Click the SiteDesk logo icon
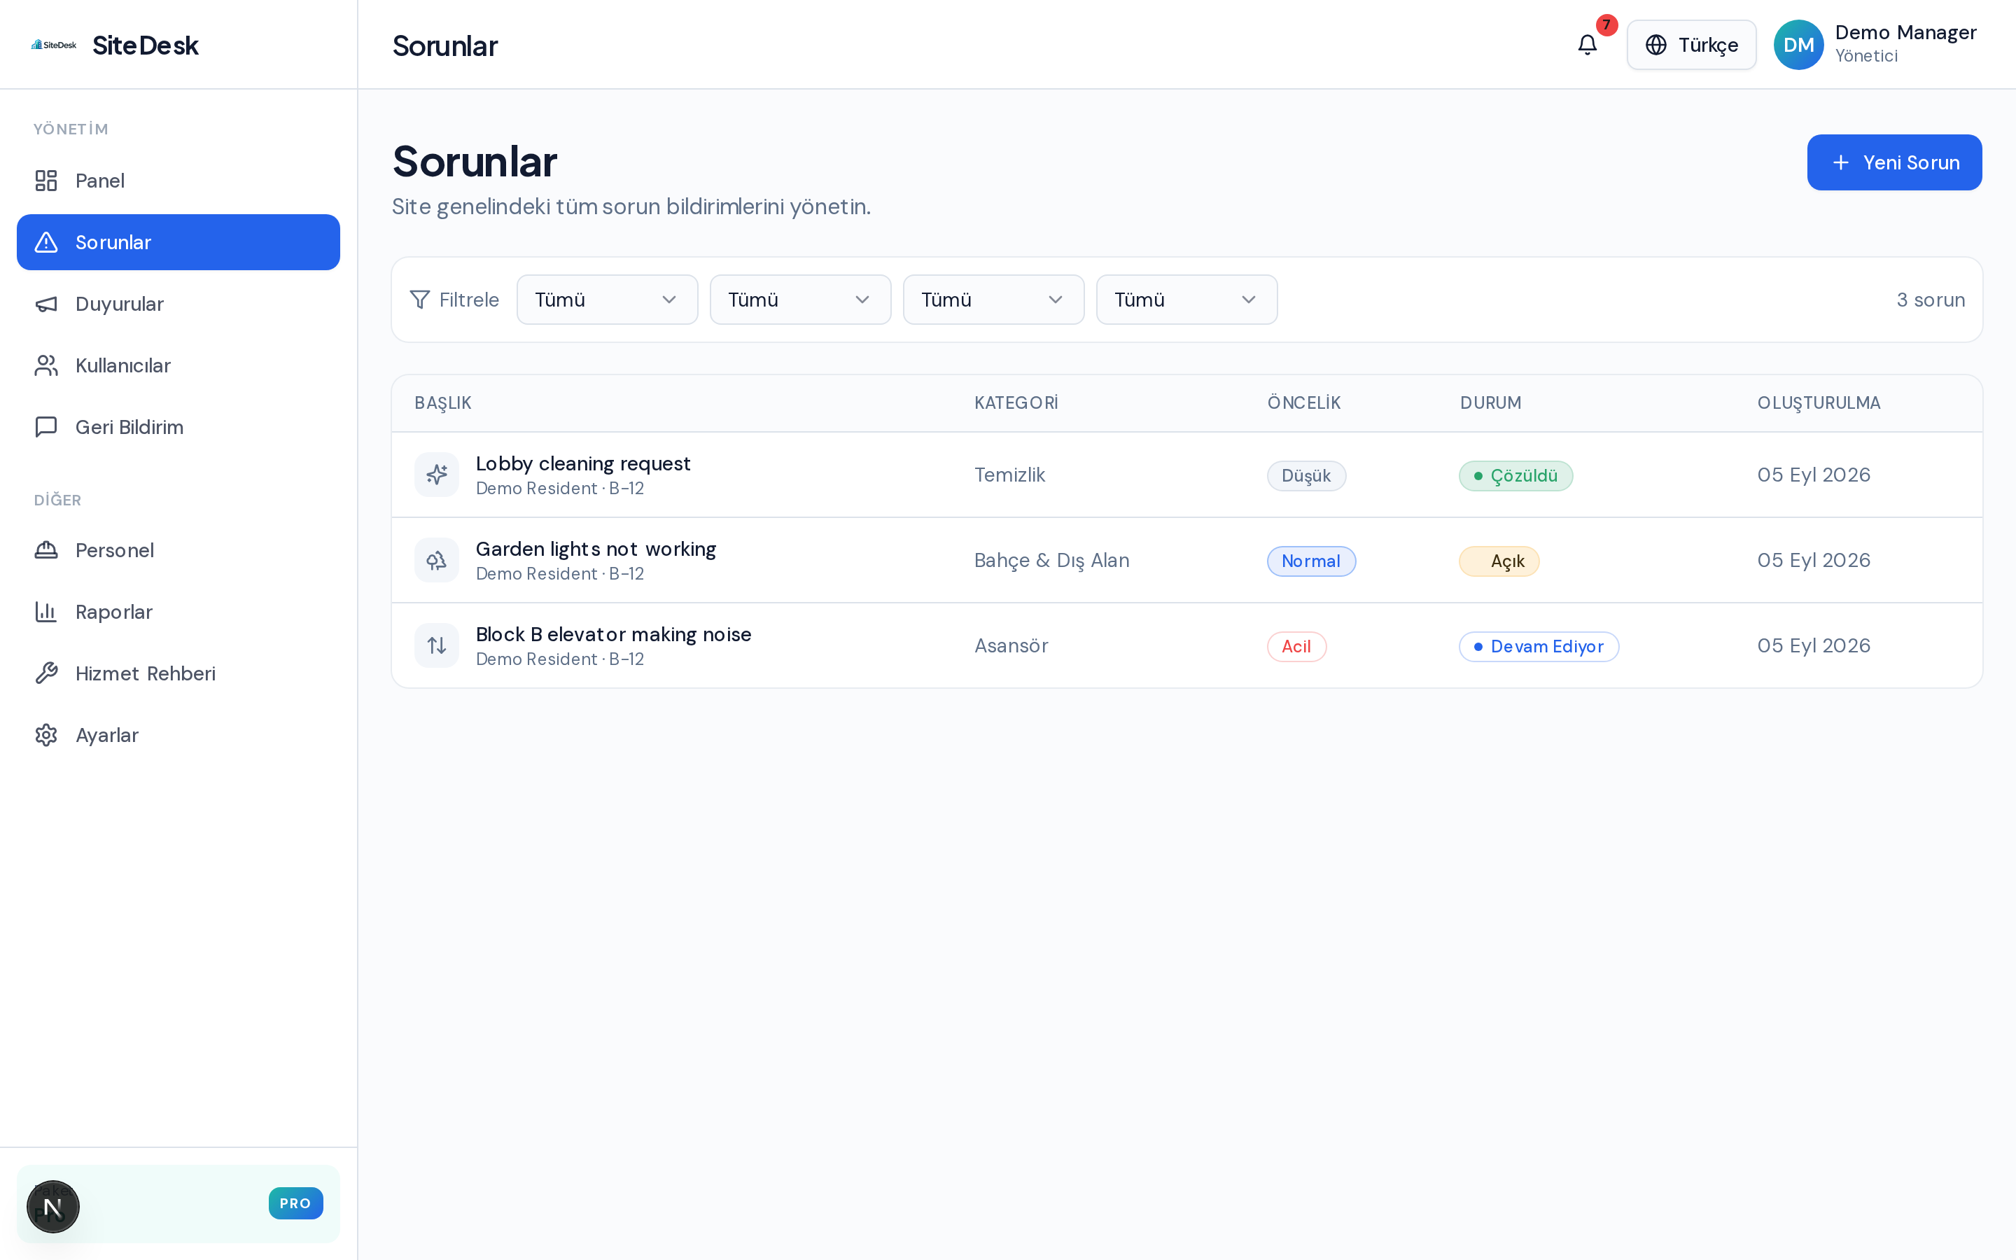 (x=54, y=45)
